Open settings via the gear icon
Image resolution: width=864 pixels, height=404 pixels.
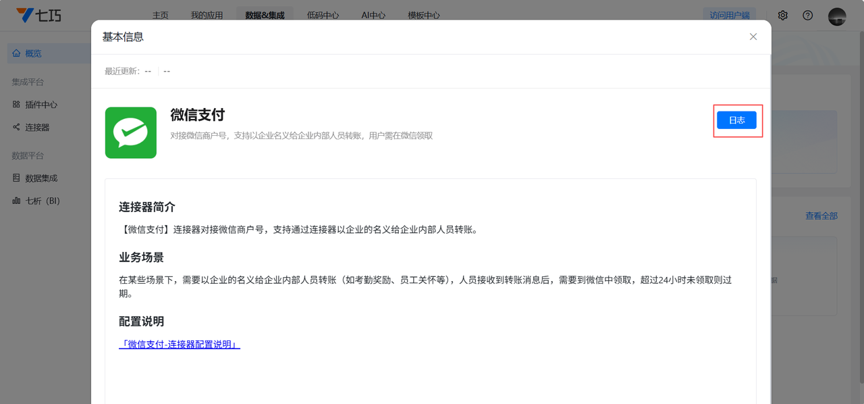[783, 16]
